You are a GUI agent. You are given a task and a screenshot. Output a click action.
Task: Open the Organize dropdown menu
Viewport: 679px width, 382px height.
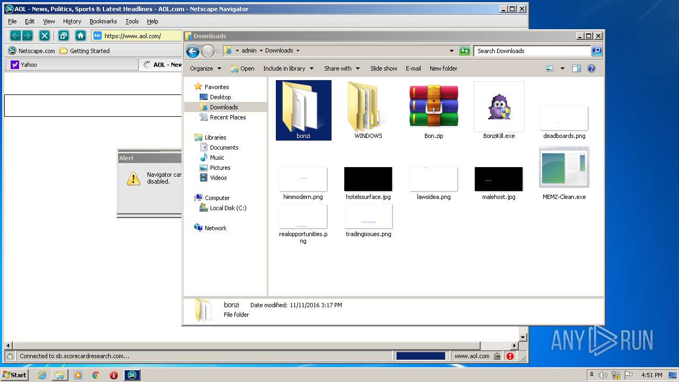205,68
